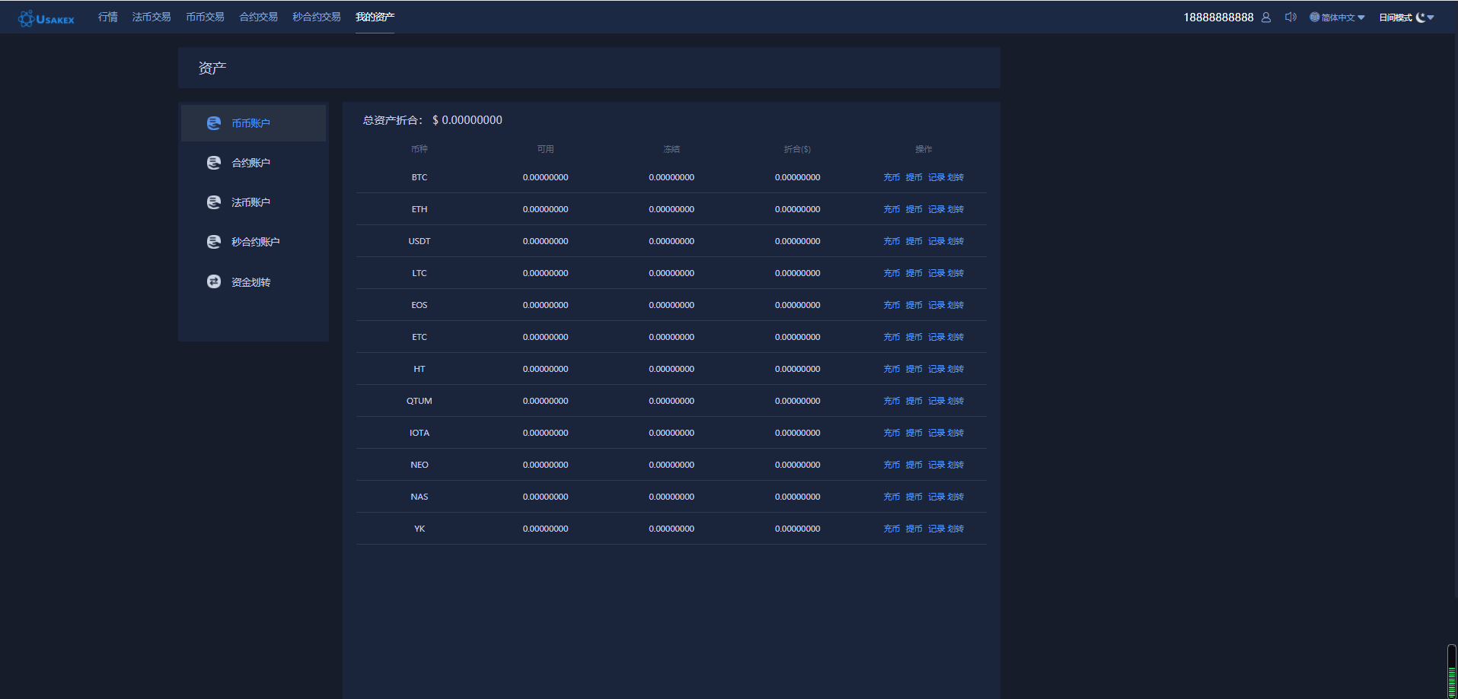
Task: Open 记录 for the ETH row
Action: [936, 209]
